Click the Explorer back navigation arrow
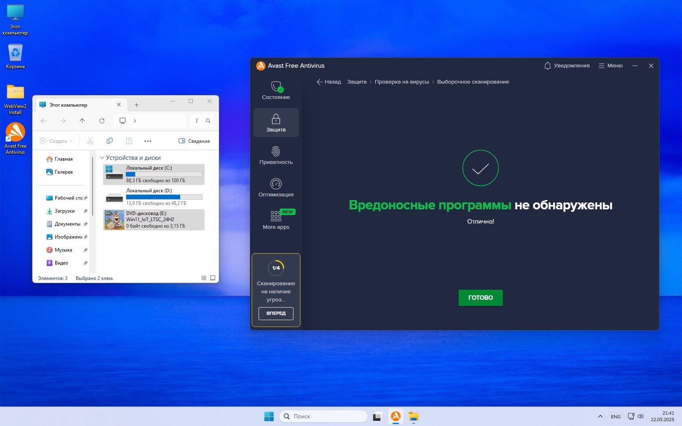Viewport: 682px width, 426px height. click(x=43, y=121)
